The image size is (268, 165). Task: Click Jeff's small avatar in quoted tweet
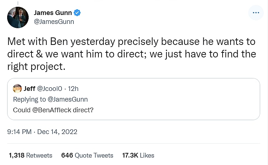point(17,88)
